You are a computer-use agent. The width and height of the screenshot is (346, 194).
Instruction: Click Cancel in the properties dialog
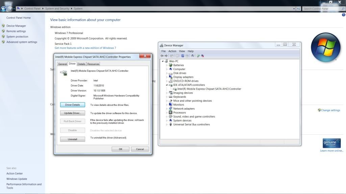(x=140, y=149)
